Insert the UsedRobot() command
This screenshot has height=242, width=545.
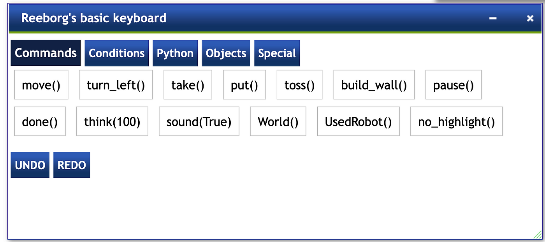(x=359, y=121)
